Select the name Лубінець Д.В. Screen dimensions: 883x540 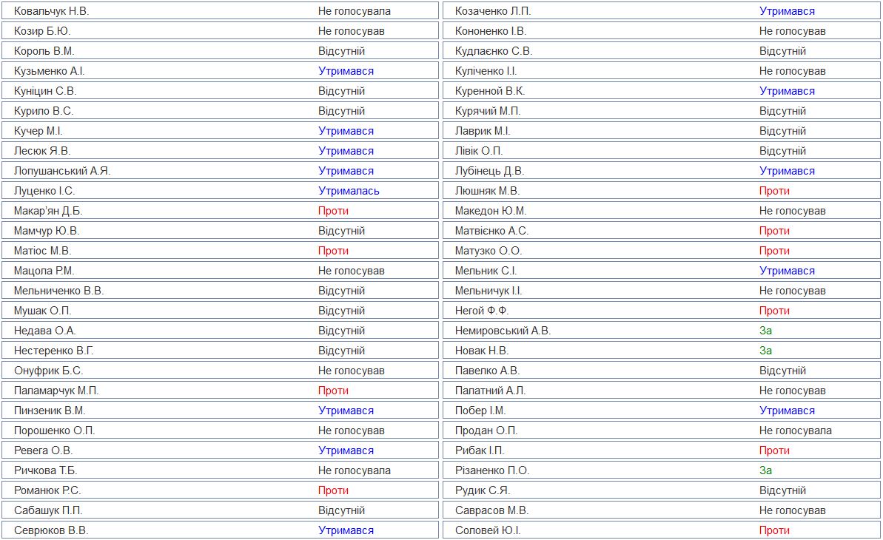489,171
